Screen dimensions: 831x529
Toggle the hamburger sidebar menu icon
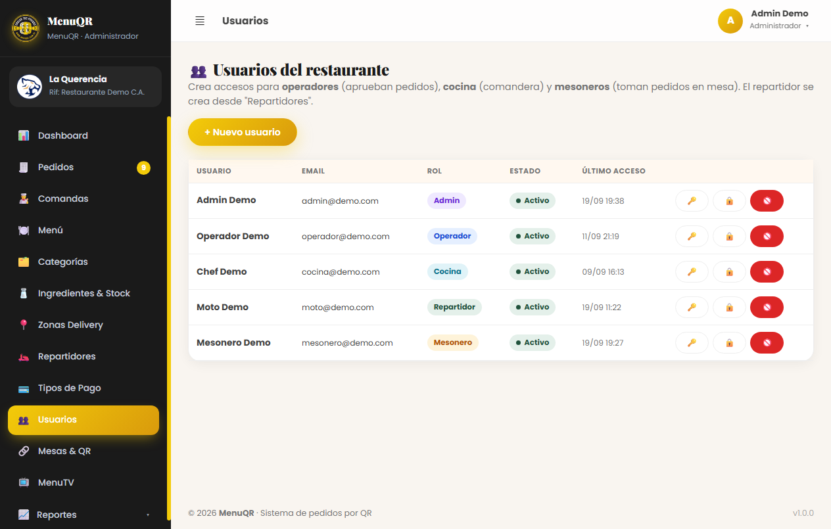click(x=200, y=21)
